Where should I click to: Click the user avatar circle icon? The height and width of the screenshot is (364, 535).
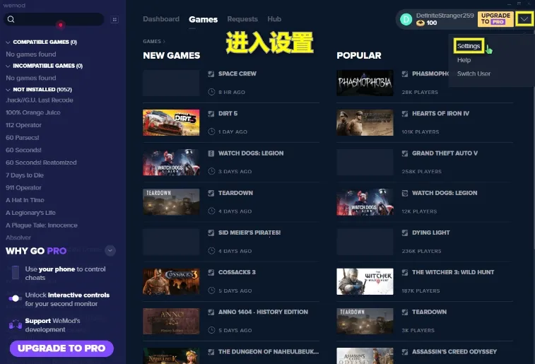pos(406,19)
